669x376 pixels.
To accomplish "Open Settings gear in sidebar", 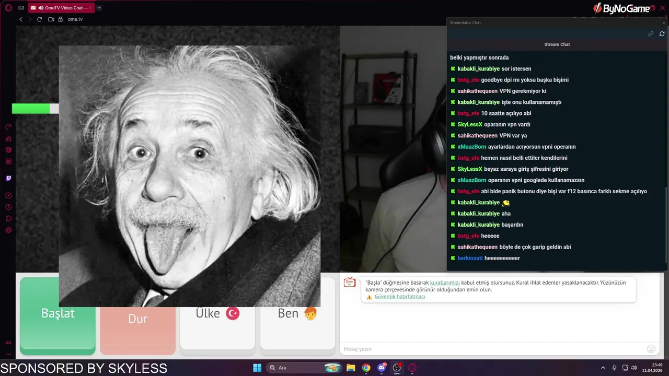I will pyautogui.click(x=8, y=230).
